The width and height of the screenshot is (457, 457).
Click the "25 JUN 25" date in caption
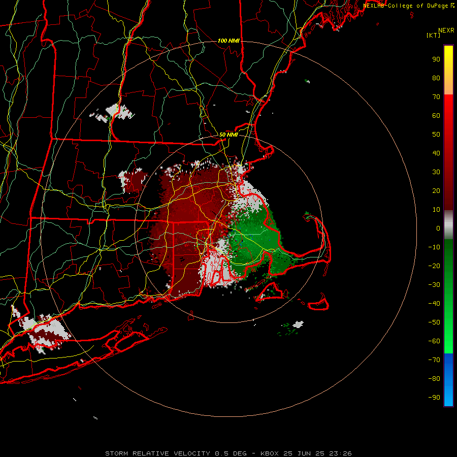[304, 453]
